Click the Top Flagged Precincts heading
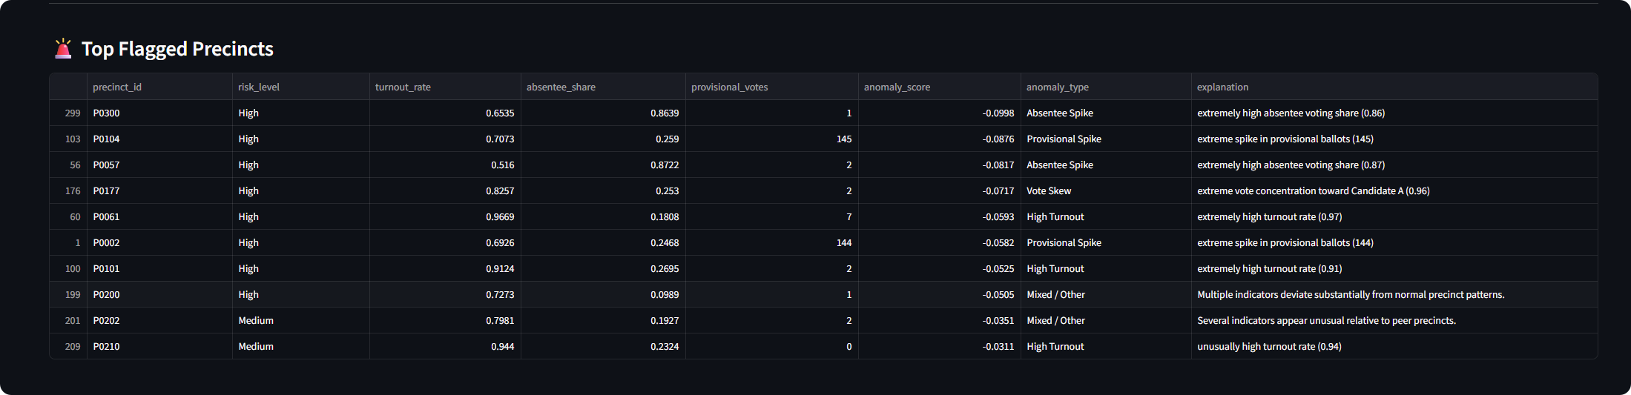 [x=177, y=49]
